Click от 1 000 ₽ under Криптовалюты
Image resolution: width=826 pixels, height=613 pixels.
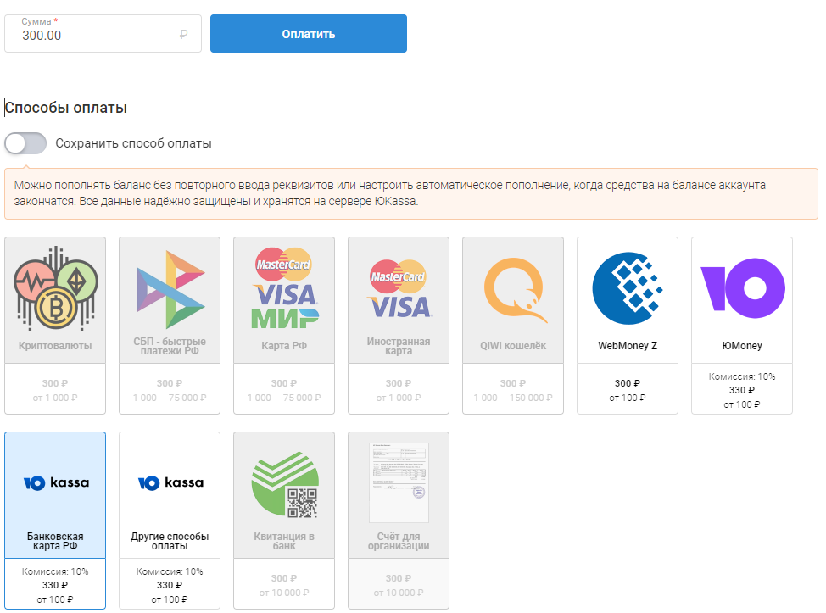tap(55, 398)
